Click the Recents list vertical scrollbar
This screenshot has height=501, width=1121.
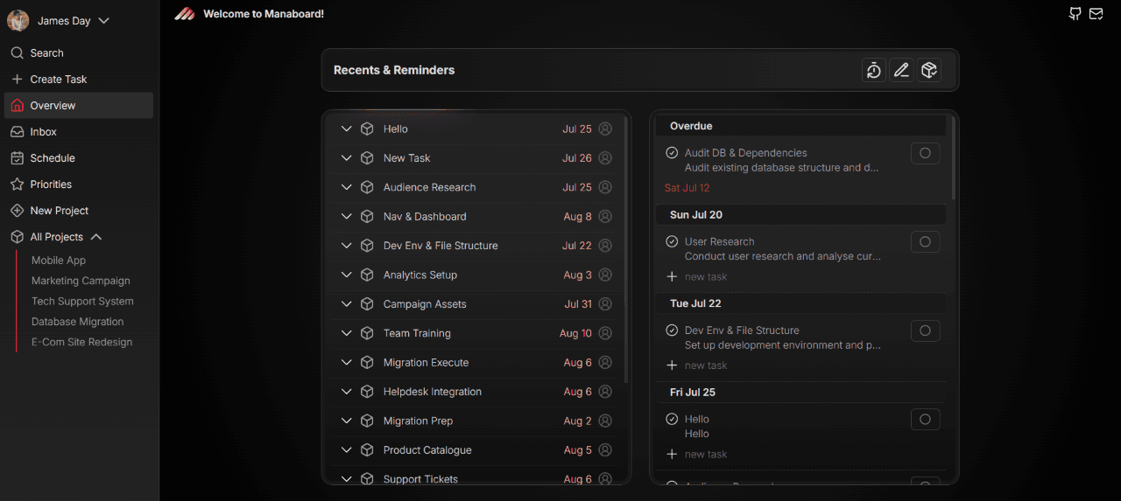[x=626, y=249]
